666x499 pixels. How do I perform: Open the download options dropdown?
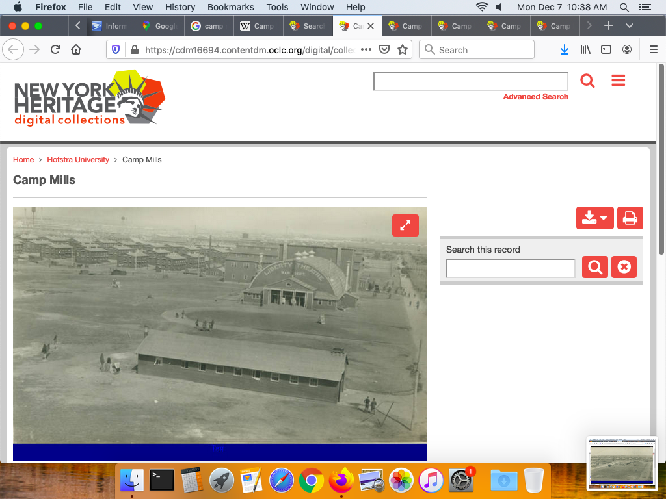[x=594, y=218]
